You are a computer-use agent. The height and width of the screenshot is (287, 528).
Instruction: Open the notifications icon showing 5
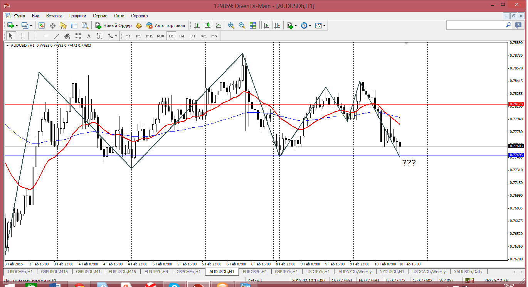click(518, 25)
